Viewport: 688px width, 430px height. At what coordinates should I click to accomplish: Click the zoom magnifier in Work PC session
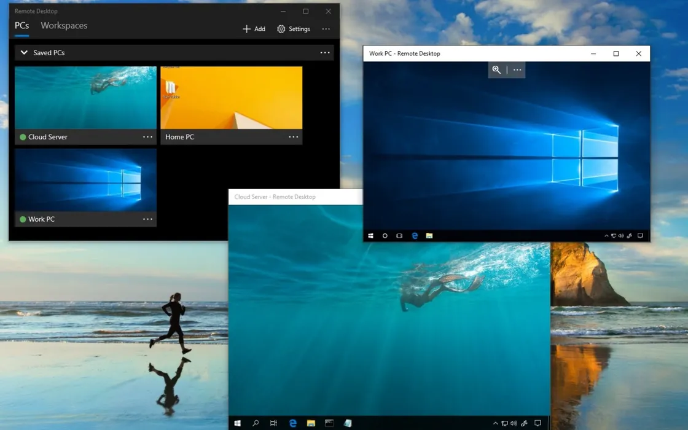[496, 70]
